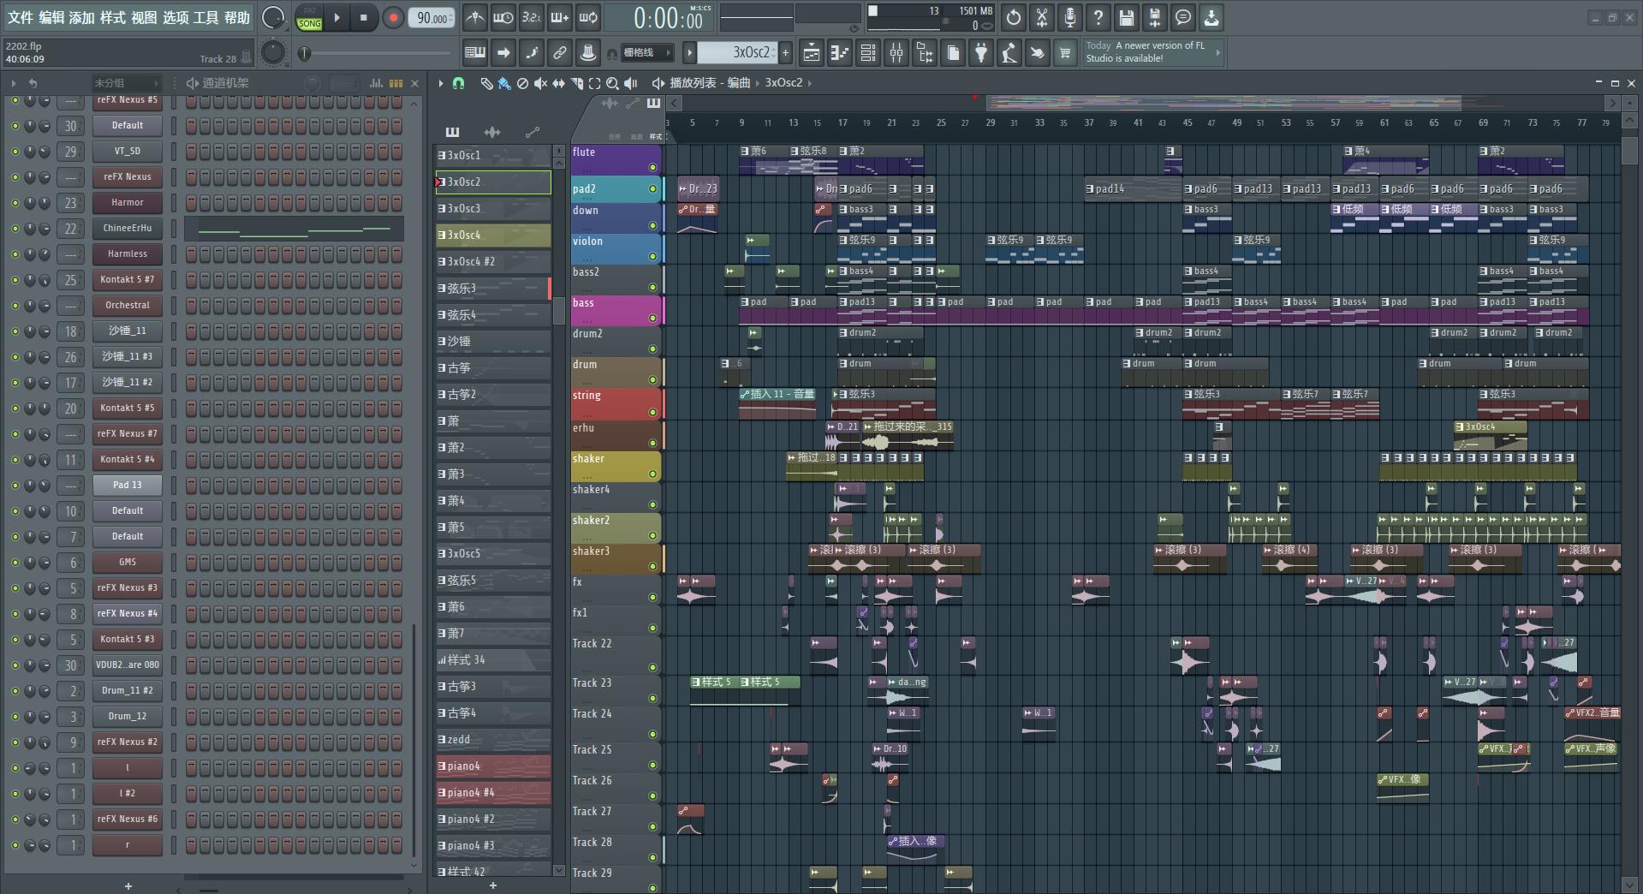
Task: Toggle typing keyboard to piano icon
Action: pyautogui.click(x=474, y=53)
